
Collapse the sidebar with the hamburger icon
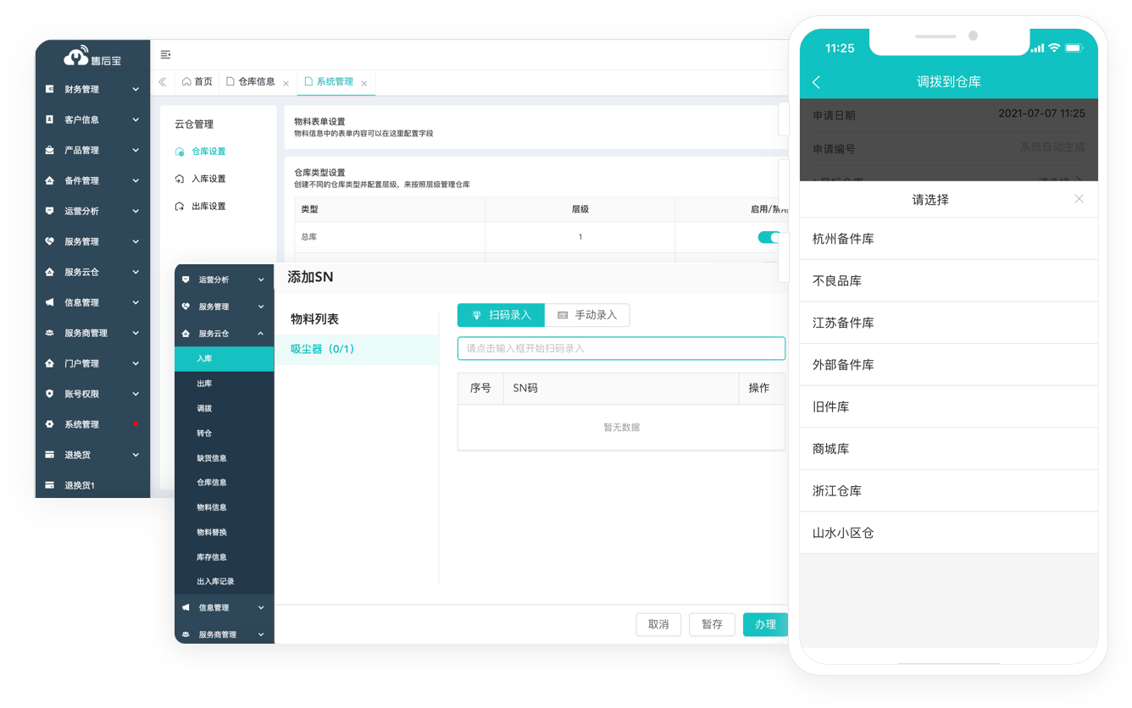[x=166, y=53]
